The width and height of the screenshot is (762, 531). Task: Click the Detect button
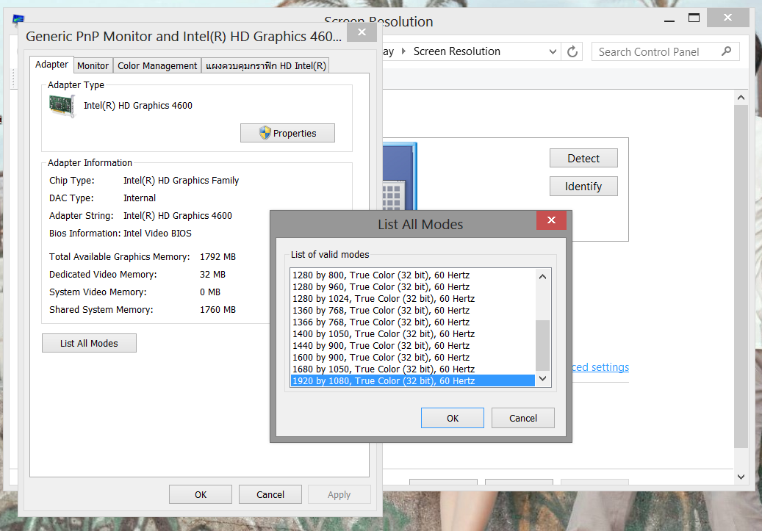pyautogui.click(x=583, y=159)
